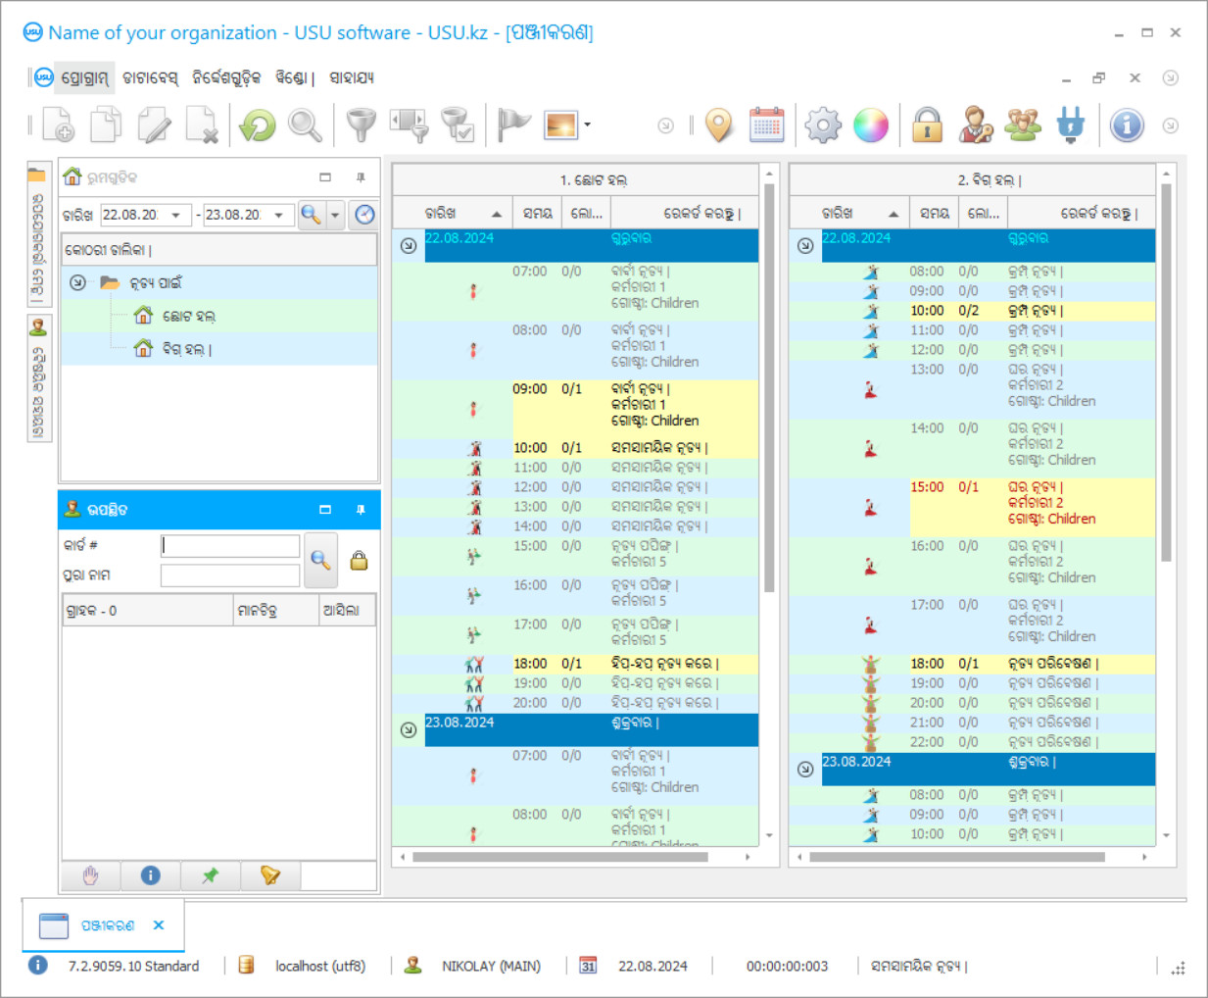
Task: Click the padlock lock icon in toolbar
Action: pyautogui.click(x=927, y=125)
